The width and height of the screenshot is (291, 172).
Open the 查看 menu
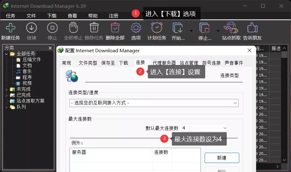pos(72,16)
